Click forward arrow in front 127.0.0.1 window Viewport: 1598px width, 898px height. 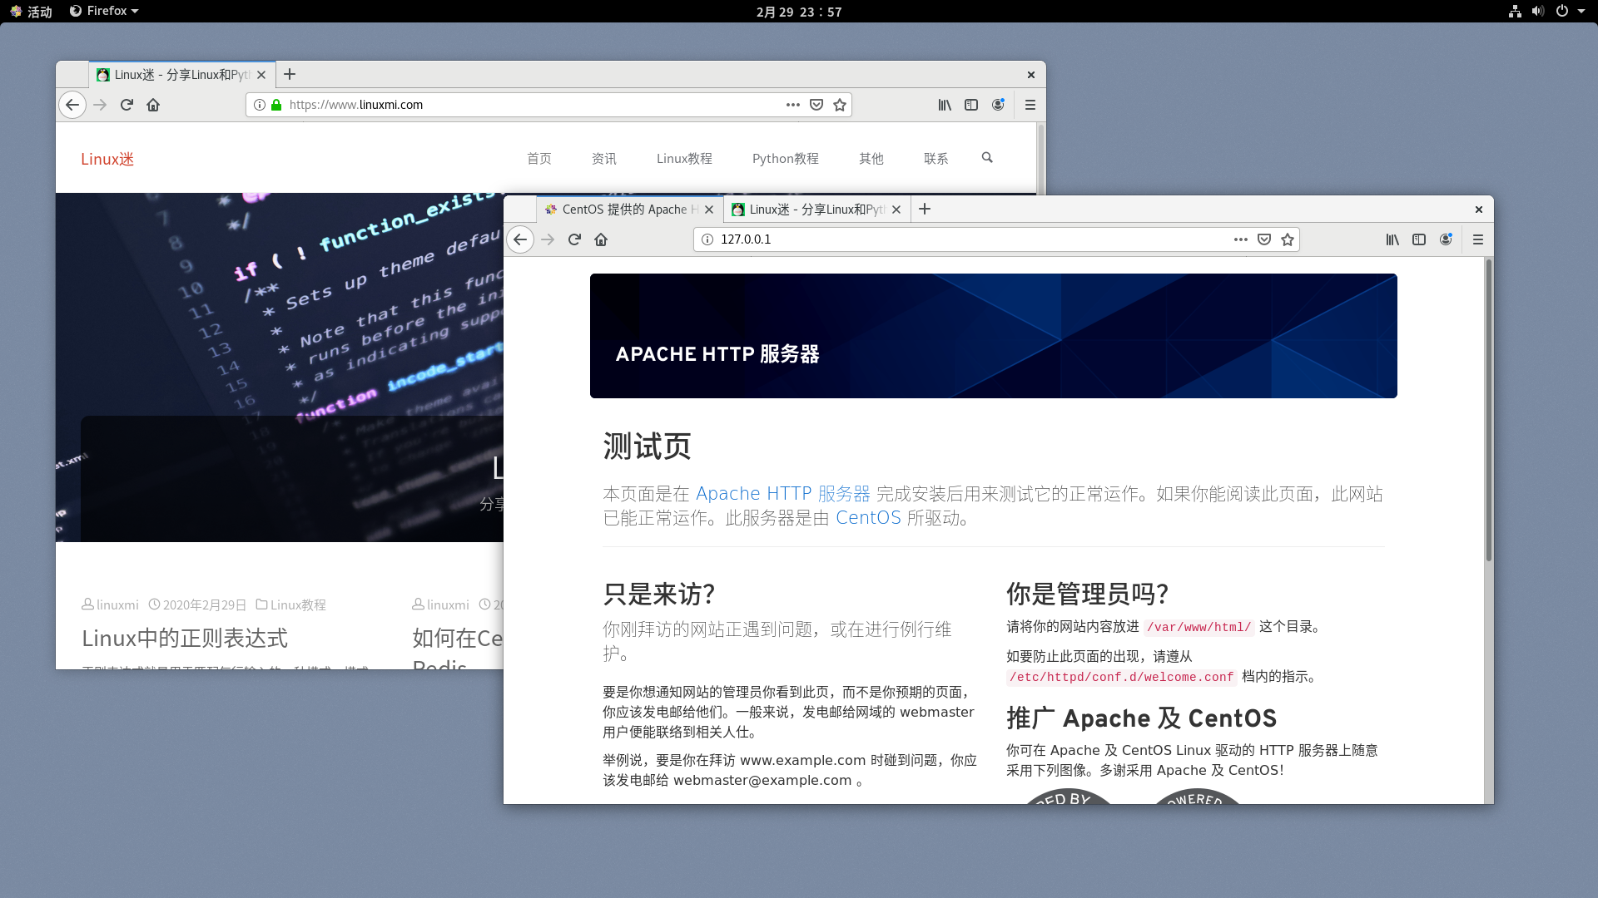coord(548,239)
